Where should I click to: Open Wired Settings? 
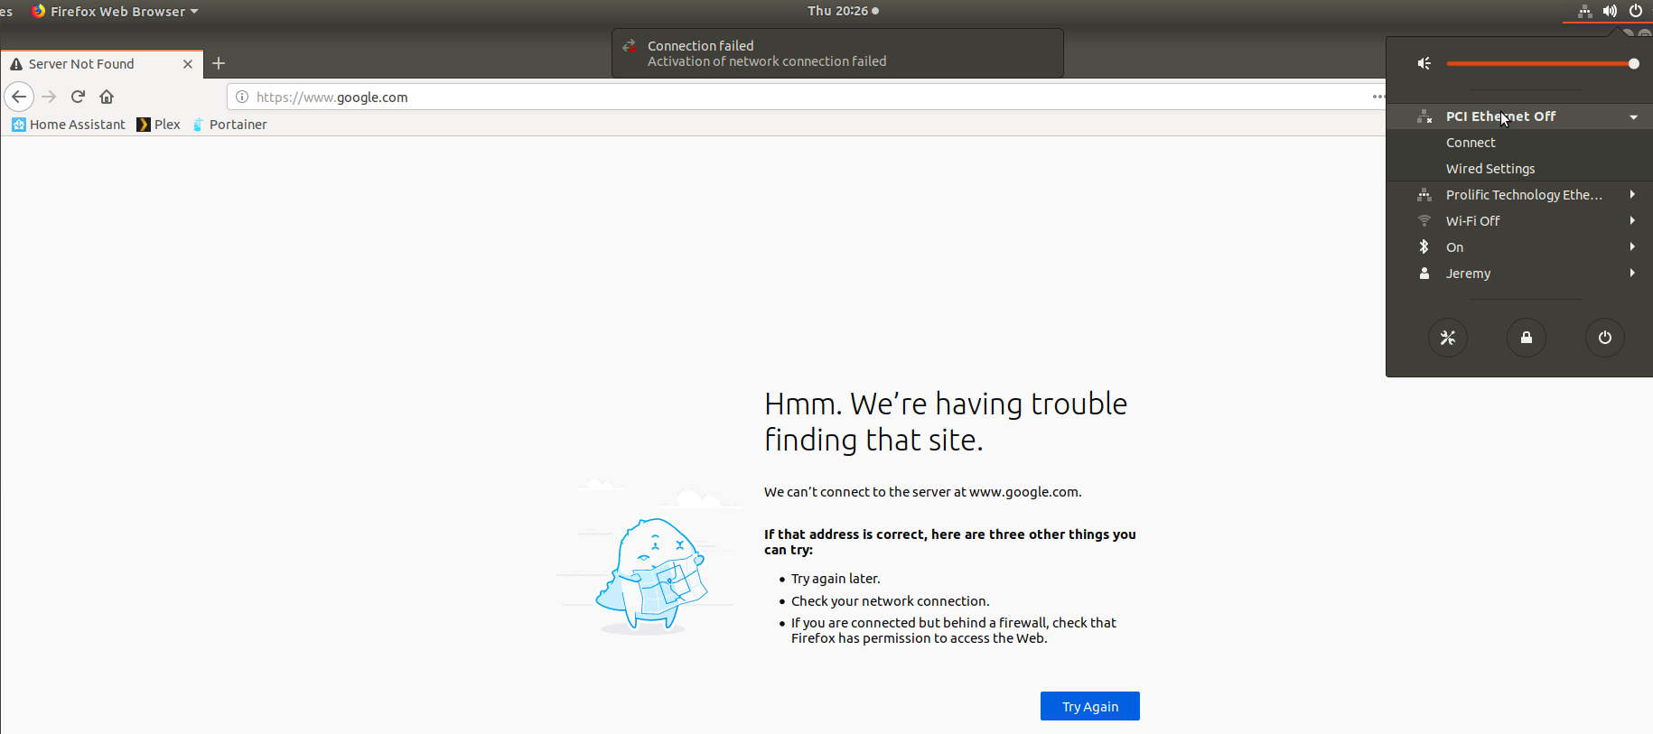tap(1490, 169)
